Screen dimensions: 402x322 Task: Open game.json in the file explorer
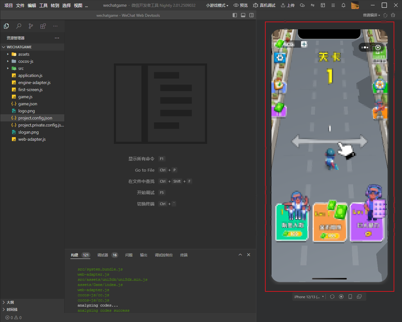(28, 104)
